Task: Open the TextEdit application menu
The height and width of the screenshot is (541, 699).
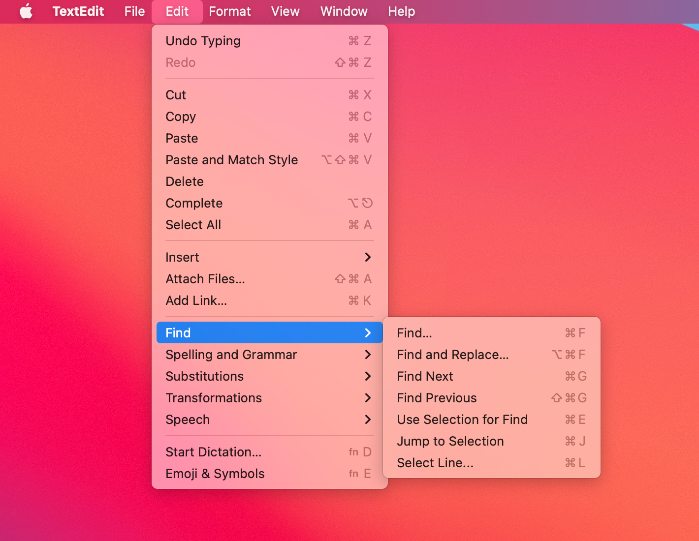Action: point(78,11)
